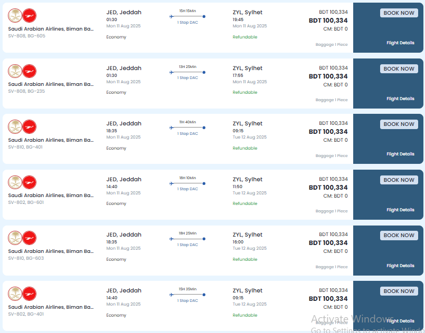The width and height of the screenshot is (425, 333).
Task: View Flight Details for SV-802, BG-601
Action: 400,210
